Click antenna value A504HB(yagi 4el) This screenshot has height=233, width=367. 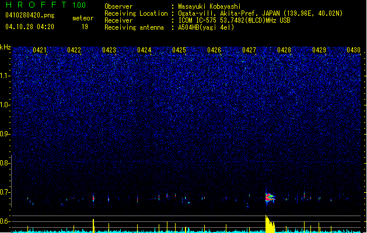tap(206, 27)
